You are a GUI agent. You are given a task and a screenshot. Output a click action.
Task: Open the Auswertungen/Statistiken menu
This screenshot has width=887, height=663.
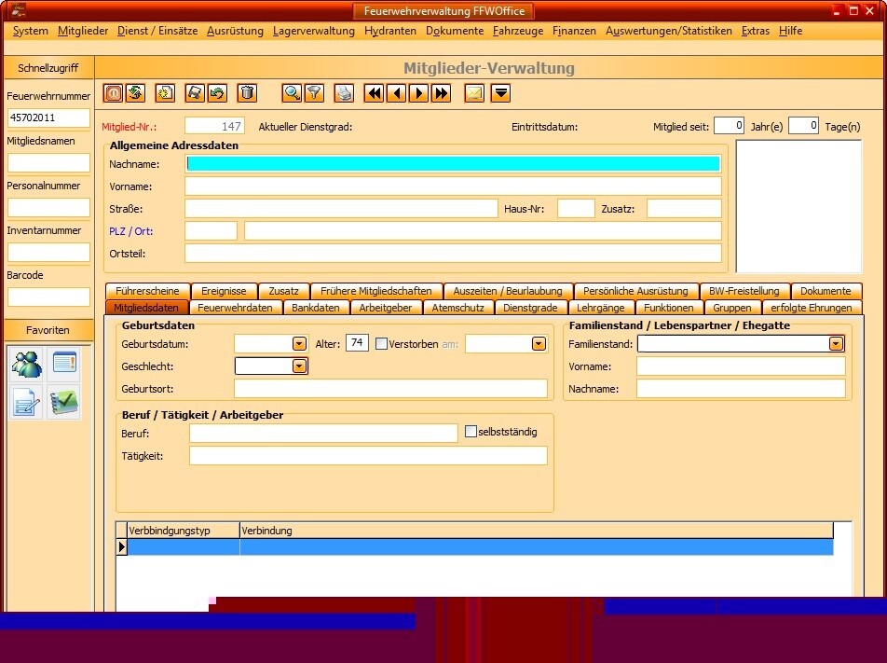[669, 31]
